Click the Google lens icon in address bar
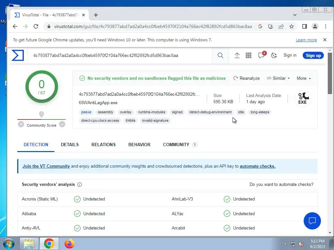Image resolution: width=334 pixels, height=250 pixels. [260, 26]
